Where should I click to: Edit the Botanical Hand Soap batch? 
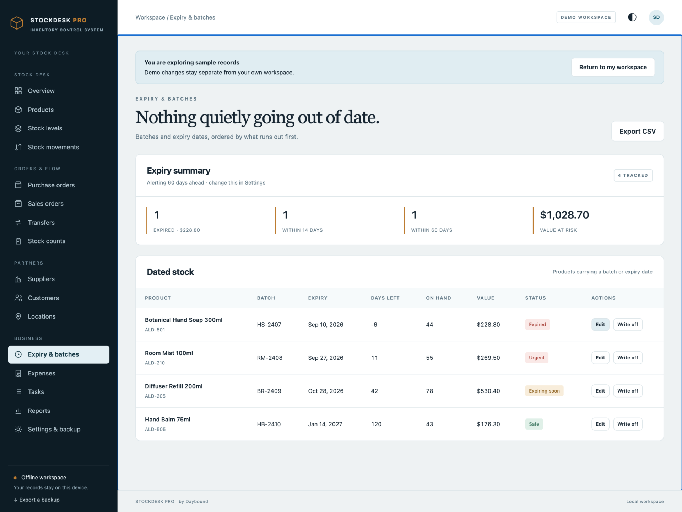tap(600, 324)
